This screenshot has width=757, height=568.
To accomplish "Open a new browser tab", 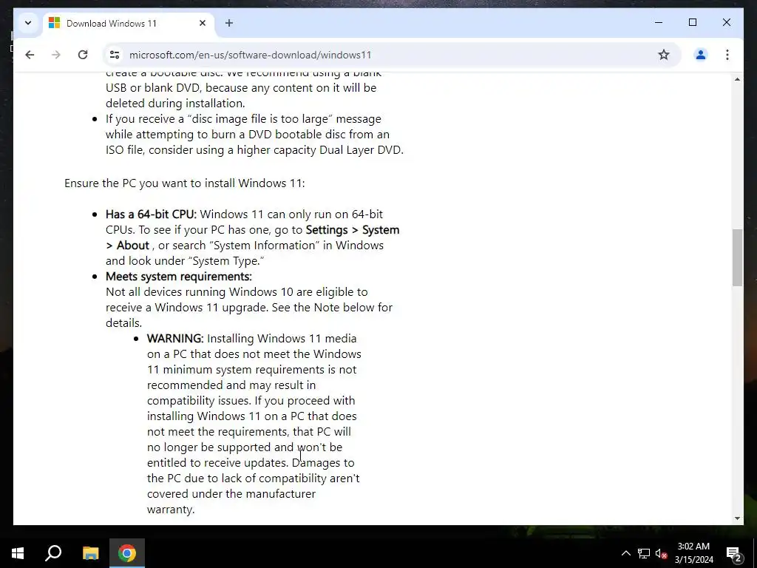I will (229, 23).
